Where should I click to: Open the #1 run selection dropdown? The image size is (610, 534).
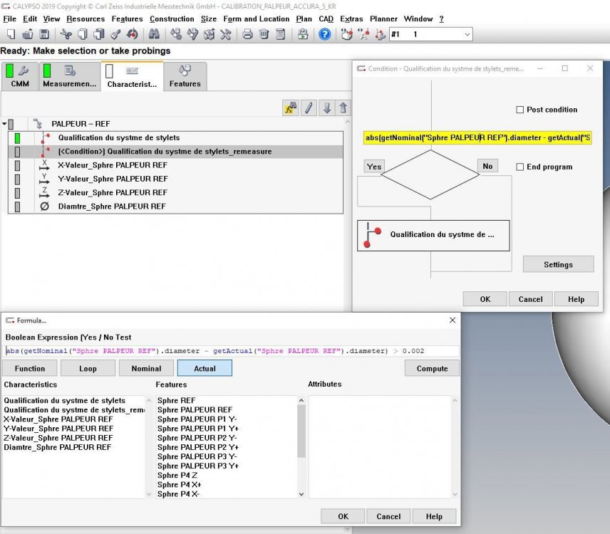point(467,34)
